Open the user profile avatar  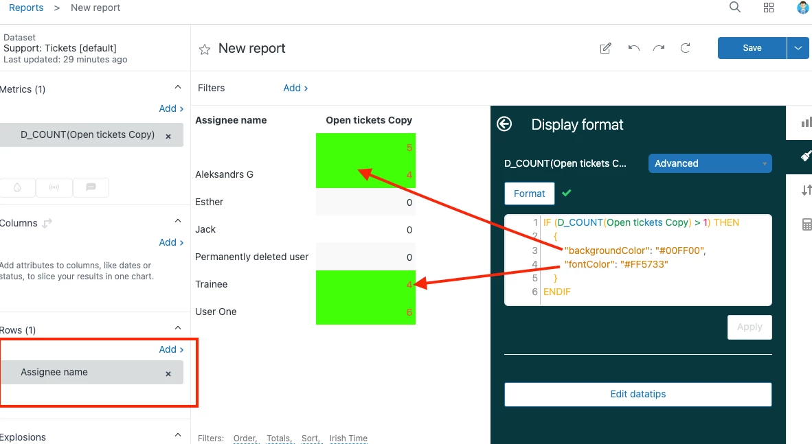tap(803, 8)
